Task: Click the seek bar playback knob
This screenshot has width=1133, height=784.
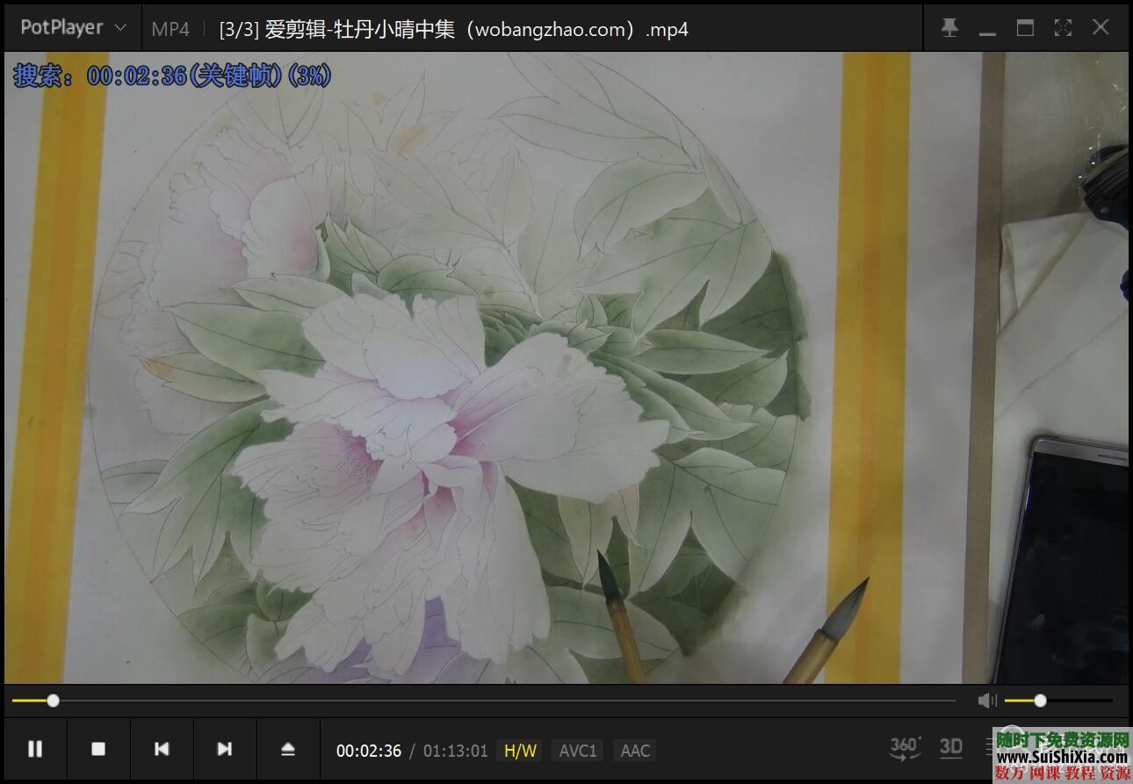Action: (x=54, y=701)
